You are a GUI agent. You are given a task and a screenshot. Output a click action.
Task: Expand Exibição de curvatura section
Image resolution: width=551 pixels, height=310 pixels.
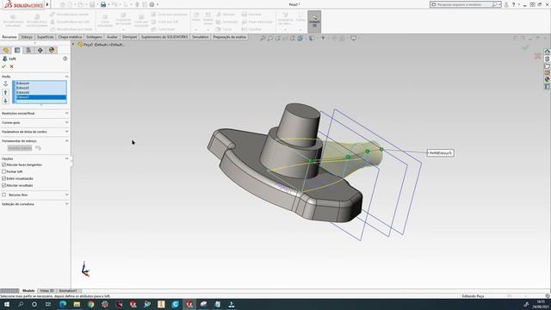67,204
